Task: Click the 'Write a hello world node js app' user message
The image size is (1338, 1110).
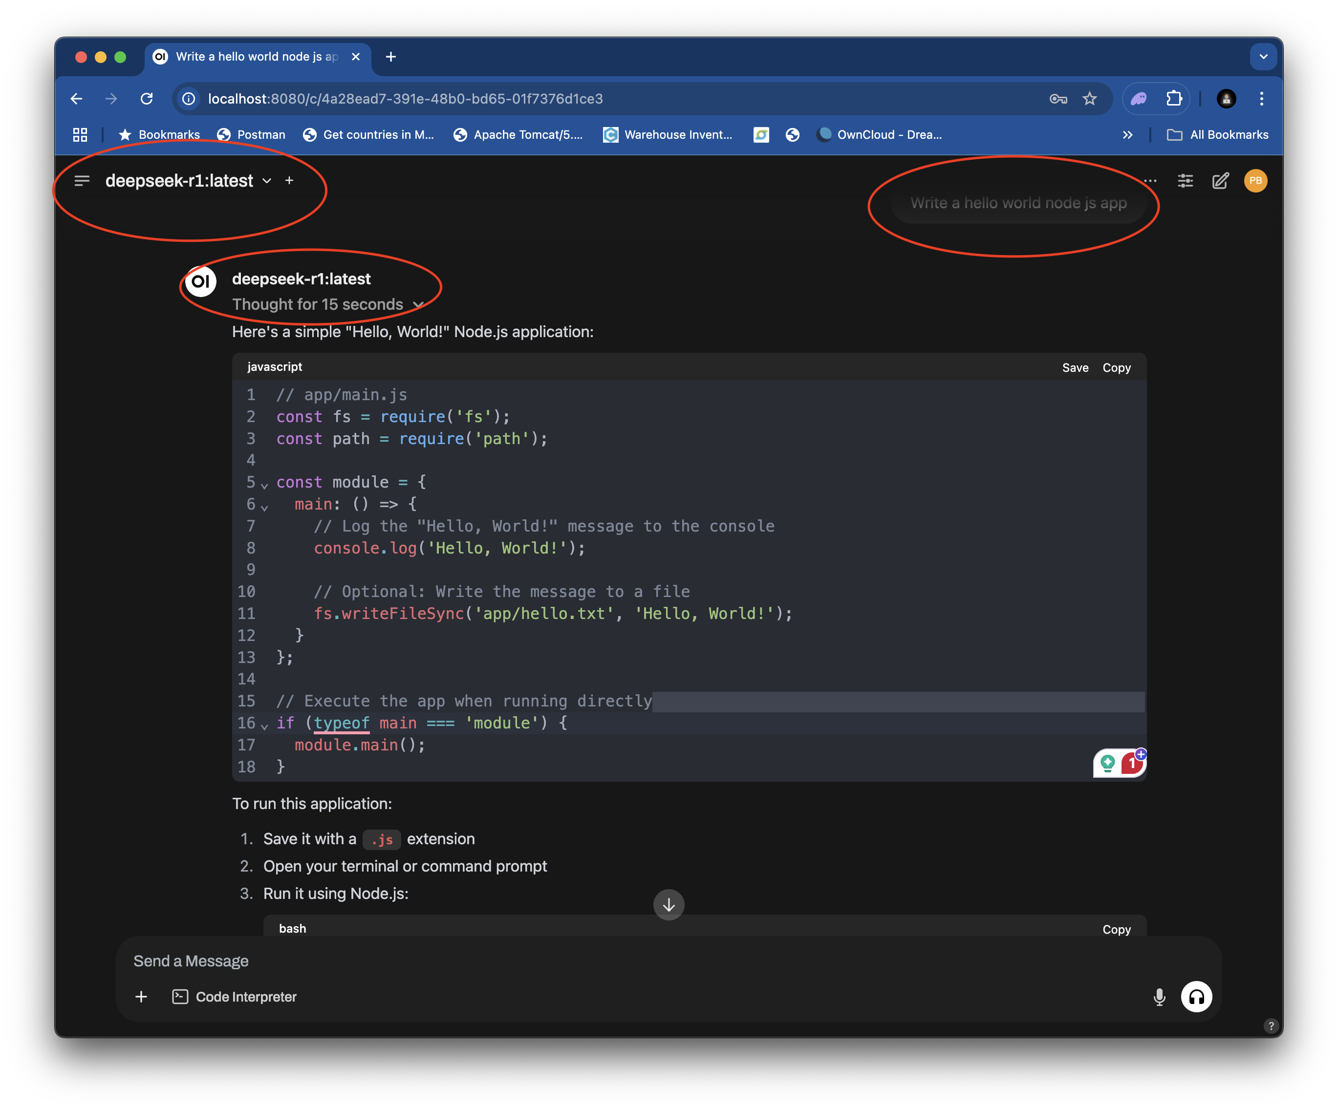Action: tap(1018, 203)
